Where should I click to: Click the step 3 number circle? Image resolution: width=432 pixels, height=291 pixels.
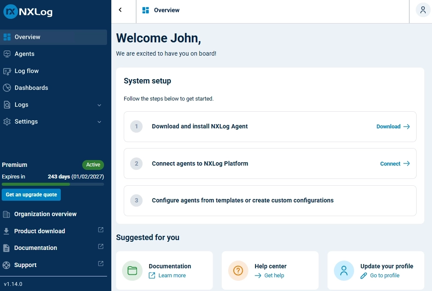click(137, 200)
